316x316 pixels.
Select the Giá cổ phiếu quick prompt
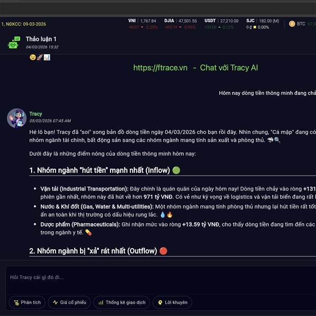point(70,302)
